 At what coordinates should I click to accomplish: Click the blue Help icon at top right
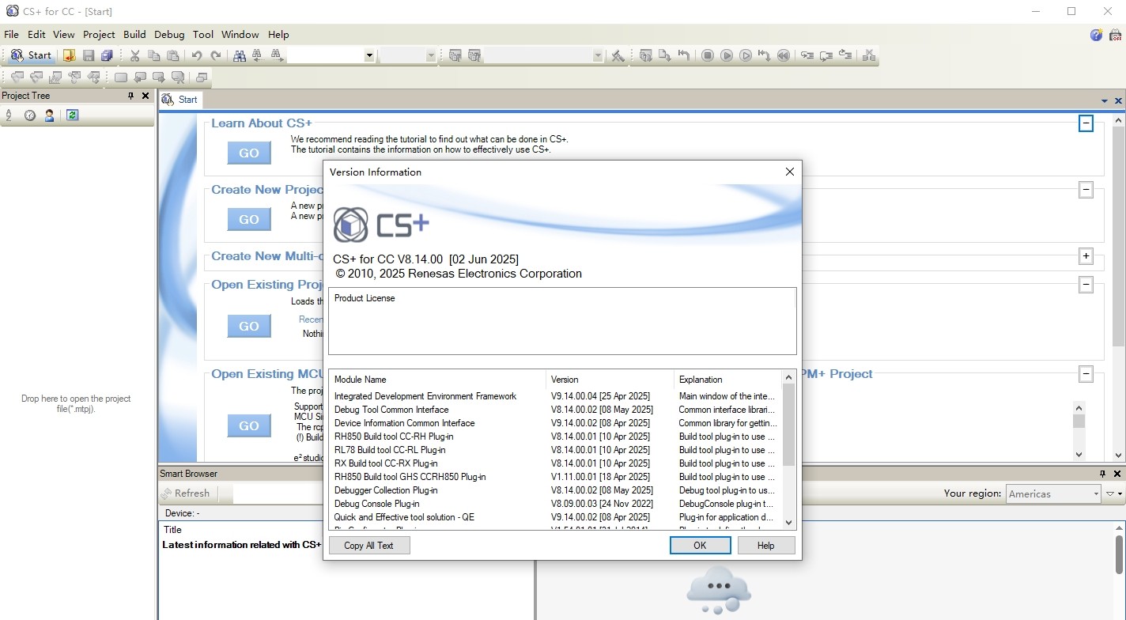[x=1096, y=35]
